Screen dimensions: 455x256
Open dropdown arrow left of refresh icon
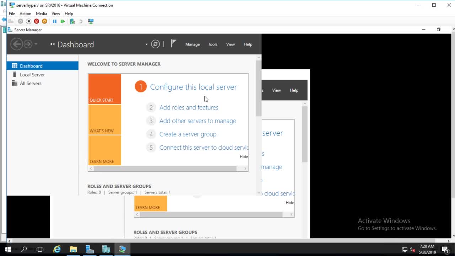pyautogui.click(x=146, y=44)
